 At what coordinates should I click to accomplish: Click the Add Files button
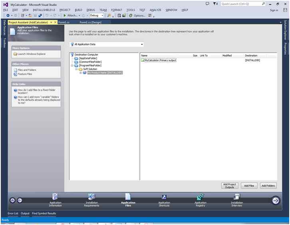(x=249, y=186)
